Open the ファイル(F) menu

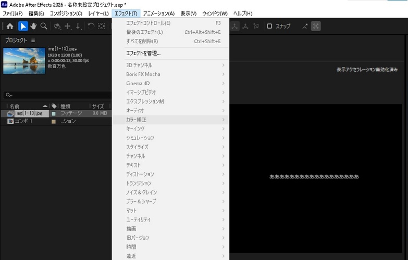13,14
